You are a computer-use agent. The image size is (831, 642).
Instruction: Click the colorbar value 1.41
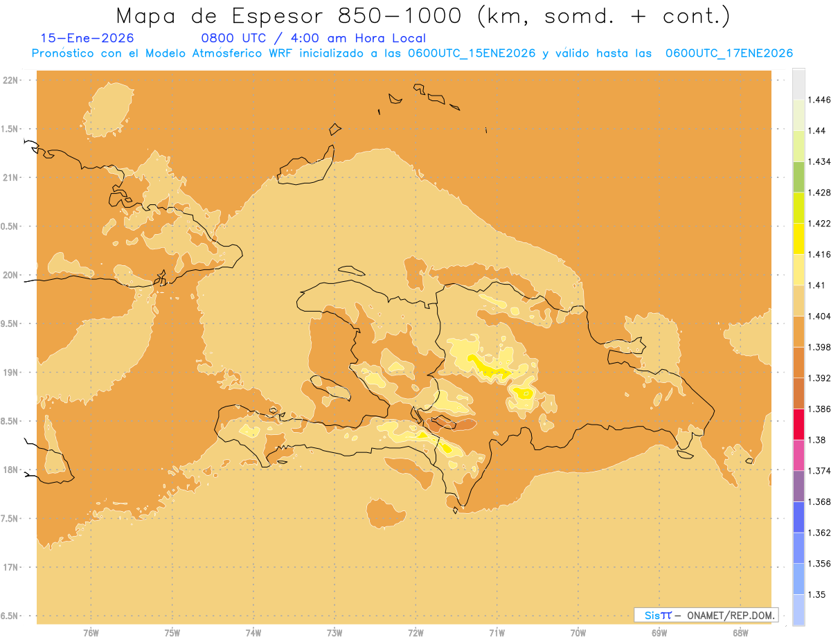click(817, 285)
